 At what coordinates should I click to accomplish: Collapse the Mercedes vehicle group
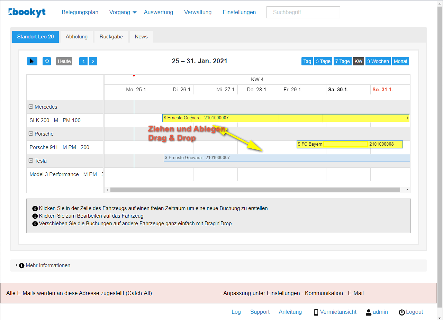click(31, 107)
